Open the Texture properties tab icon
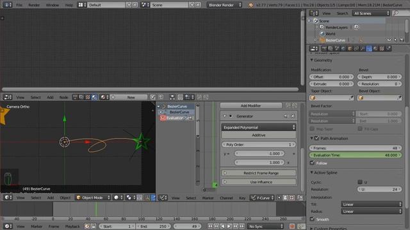The height and width of the screenshot is (230, 410). click(382, 49)
